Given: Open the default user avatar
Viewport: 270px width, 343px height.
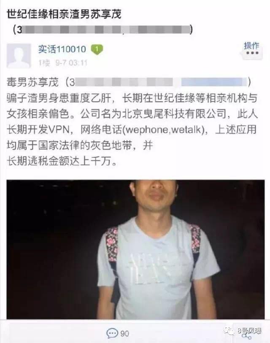Looking at the screenshot, I should tap(19, 56).
